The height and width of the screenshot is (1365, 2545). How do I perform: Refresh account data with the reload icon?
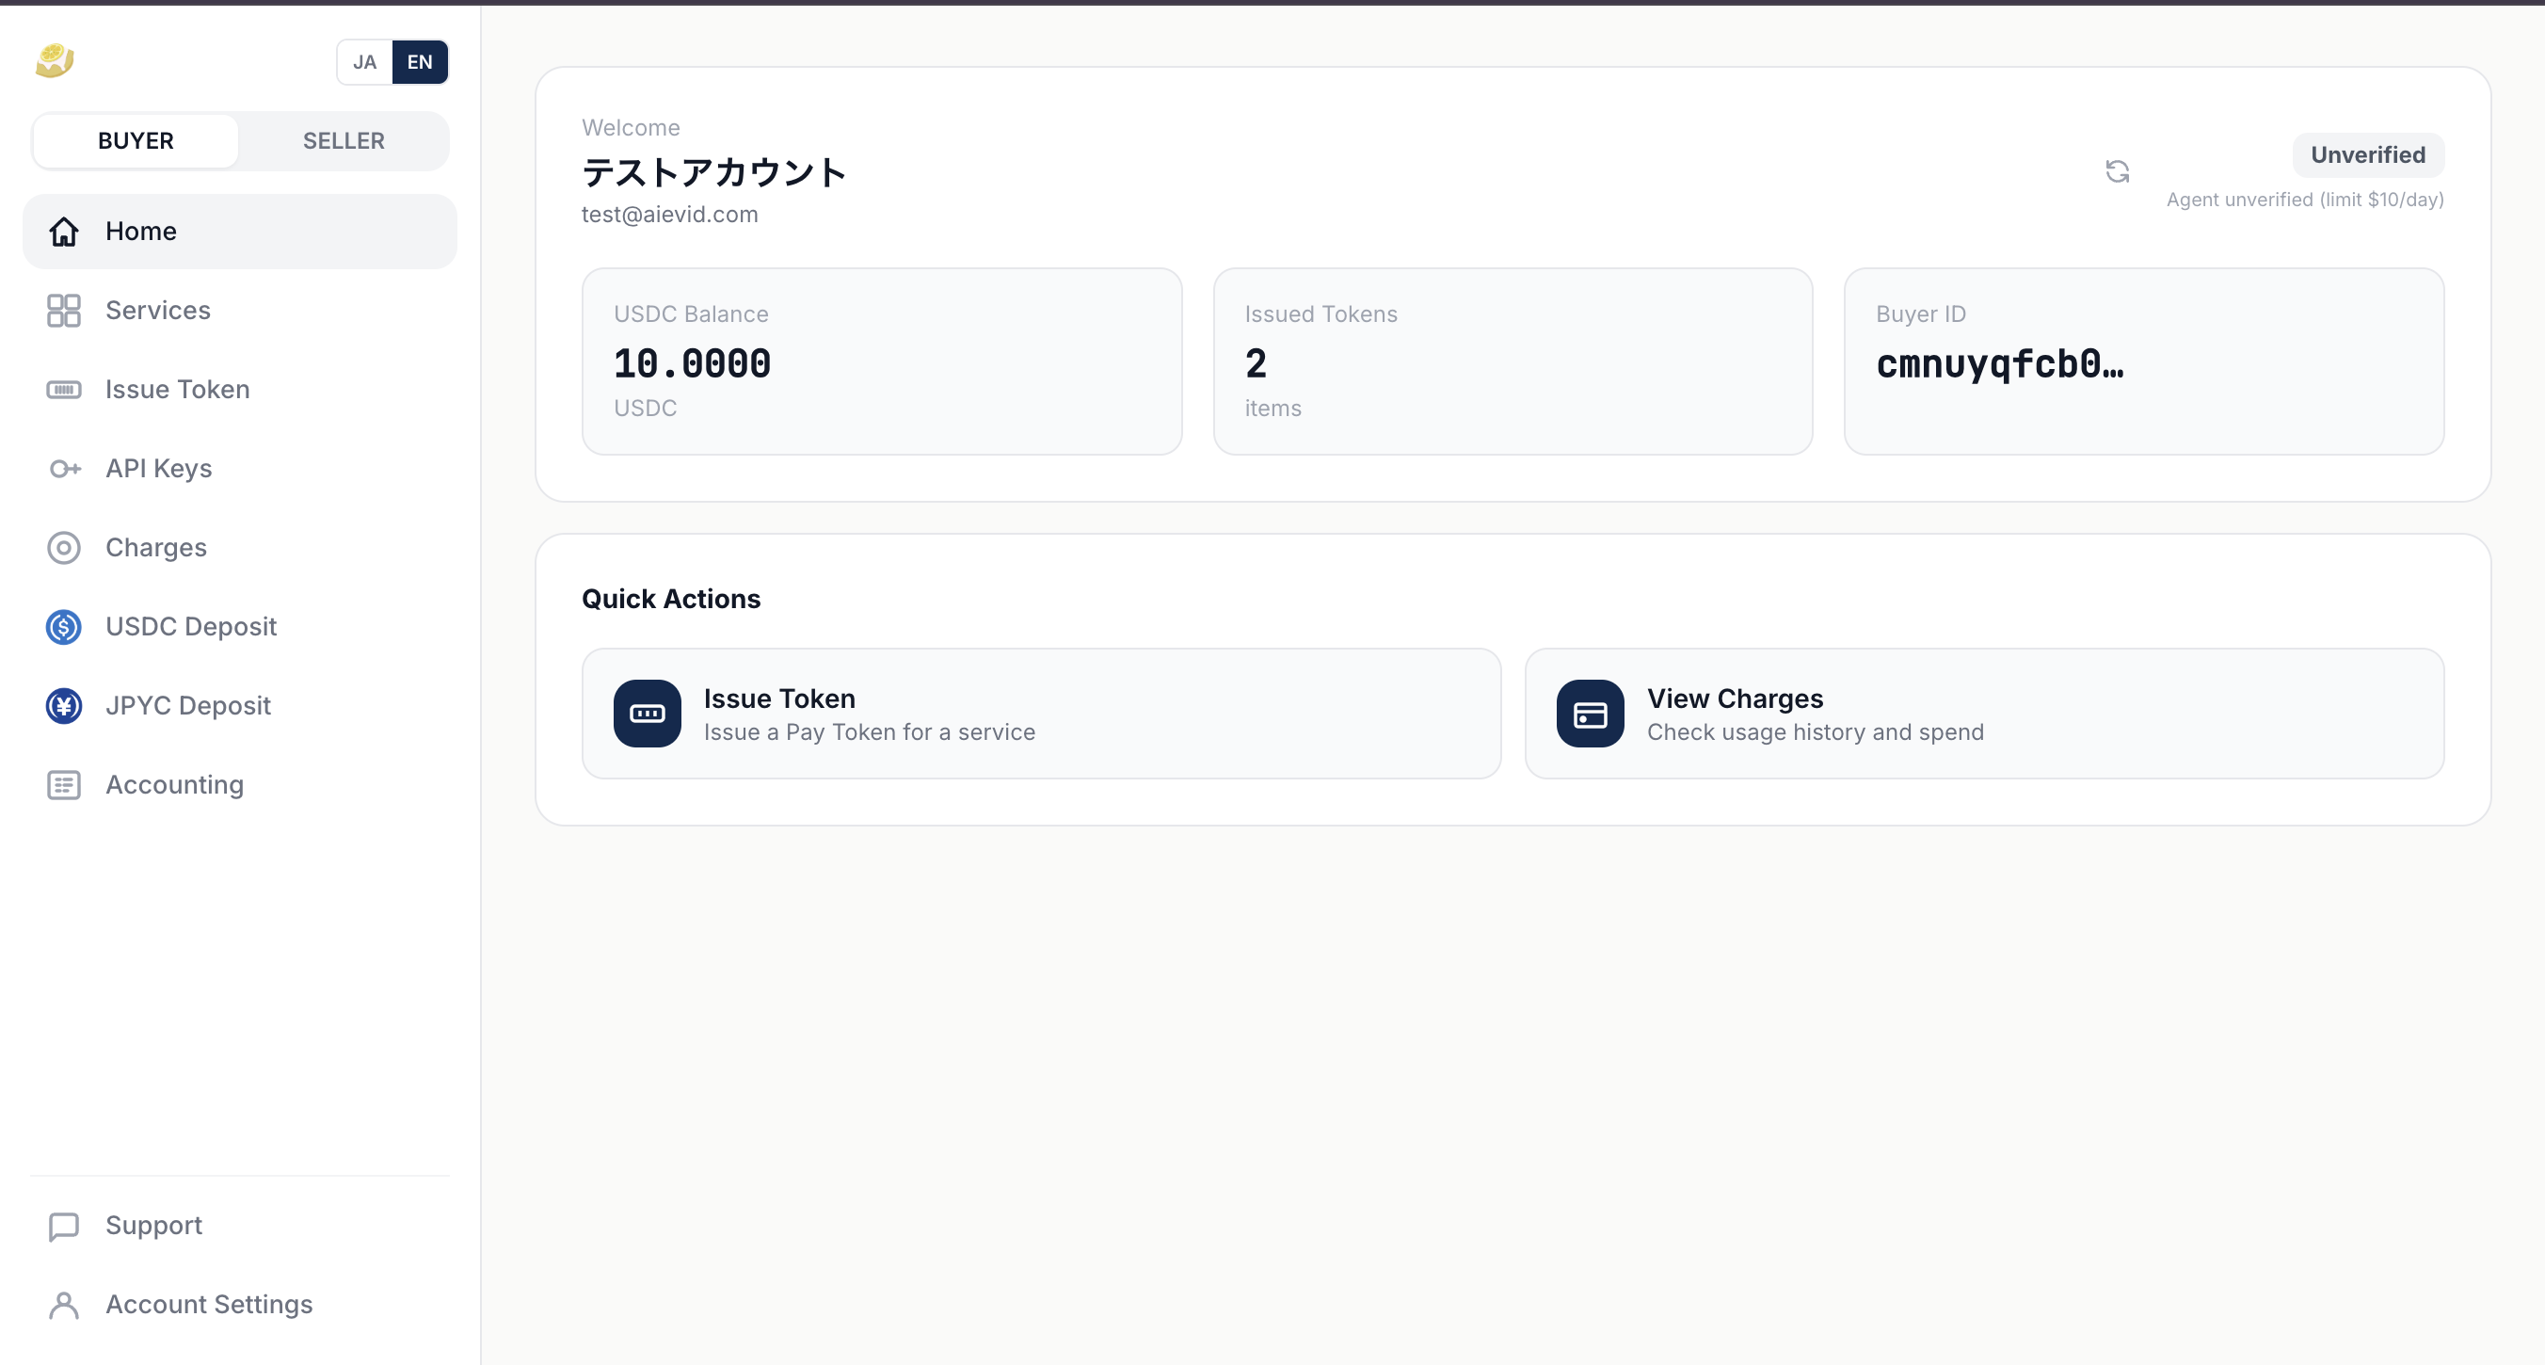2117,171
